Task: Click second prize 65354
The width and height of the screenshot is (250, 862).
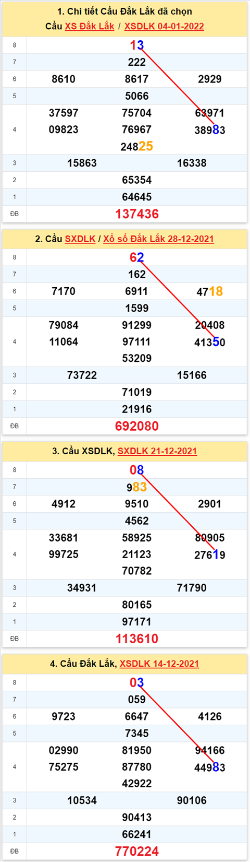Action: tap(137, 180)
